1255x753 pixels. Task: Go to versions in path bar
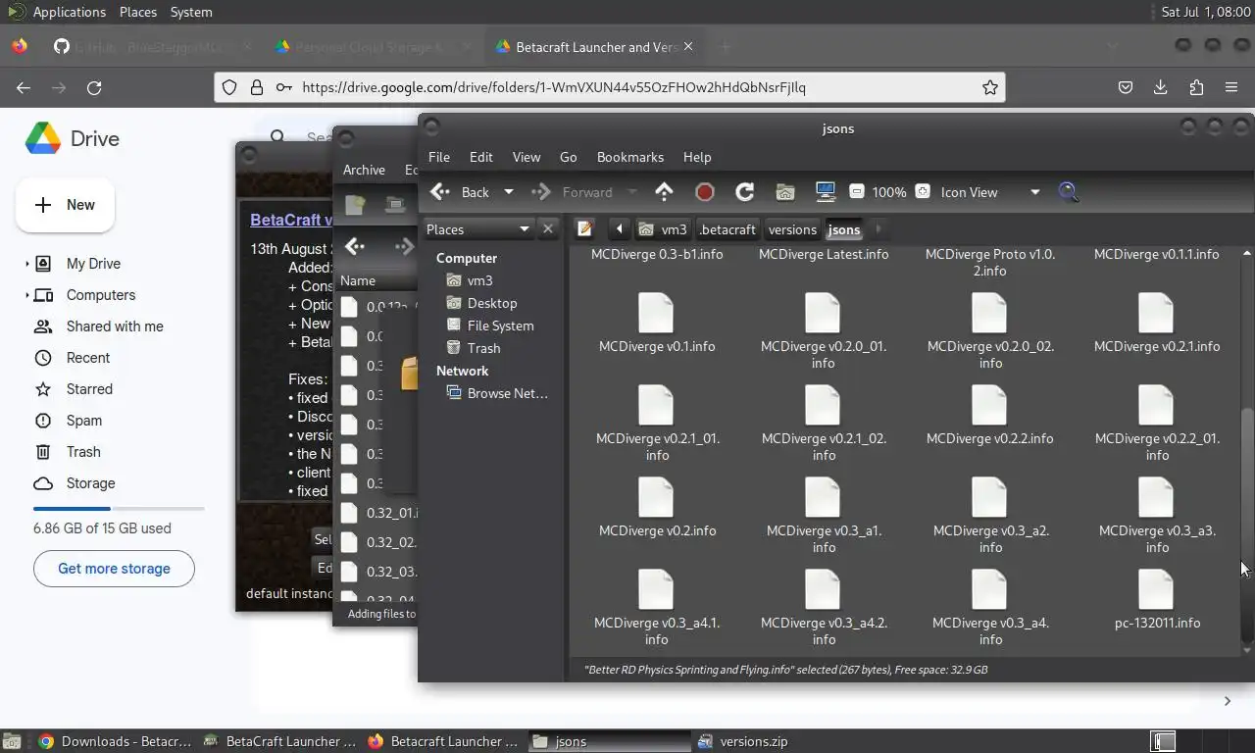tap(792, 229)
